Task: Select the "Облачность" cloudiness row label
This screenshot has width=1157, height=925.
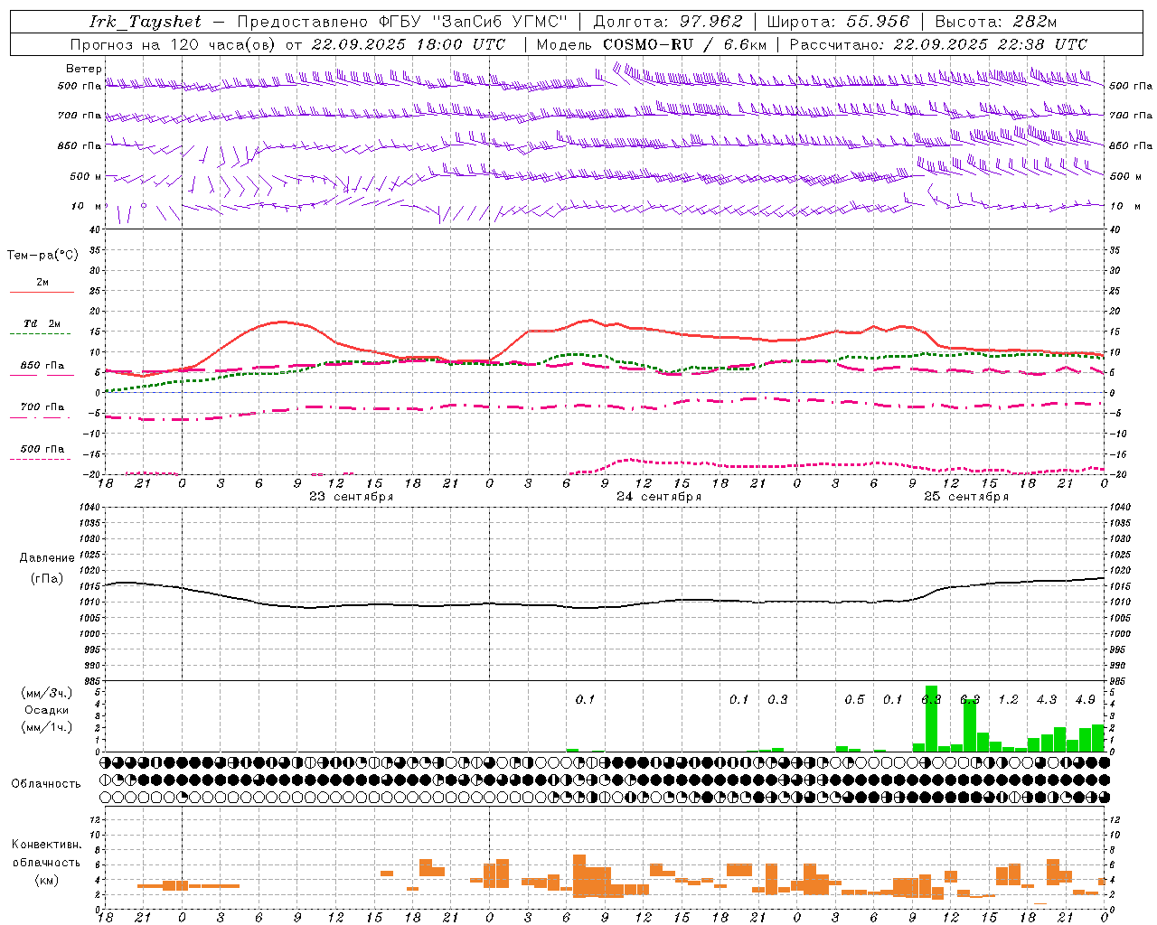Action: click(46, 784)
